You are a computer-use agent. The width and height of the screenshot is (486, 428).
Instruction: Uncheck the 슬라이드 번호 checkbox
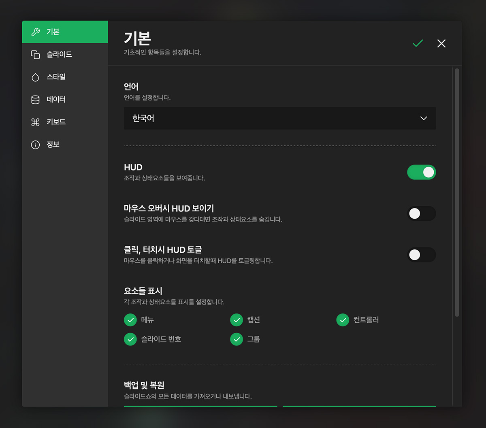click(130, 339)
